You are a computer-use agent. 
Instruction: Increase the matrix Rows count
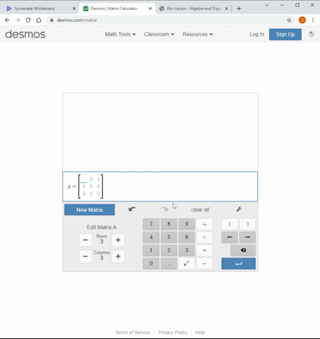coord(118,240)
